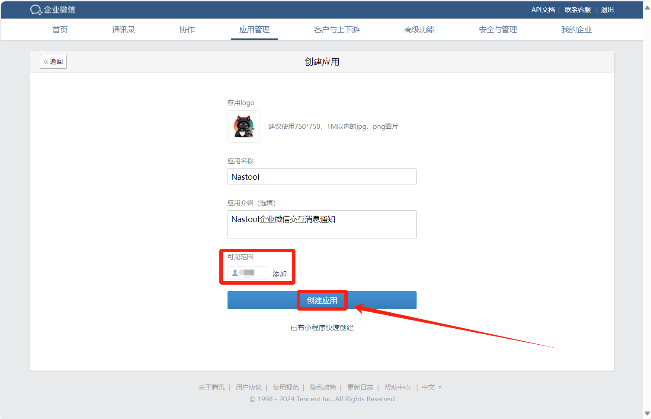This screenshot has width=651, height=419.
Task: Open the 首页 tab
Action: 60,30
